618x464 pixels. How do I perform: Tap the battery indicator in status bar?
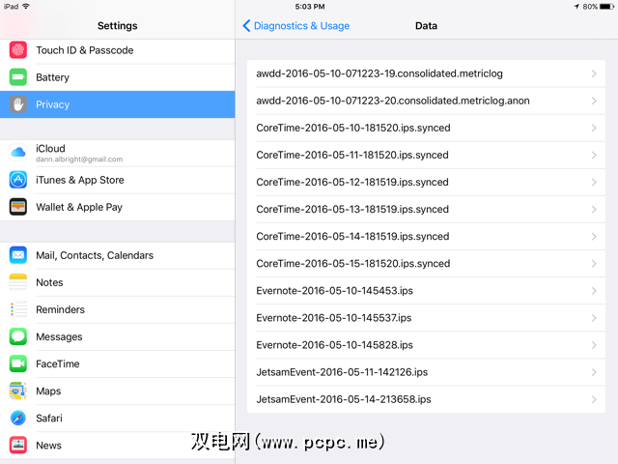coord(606,7)
